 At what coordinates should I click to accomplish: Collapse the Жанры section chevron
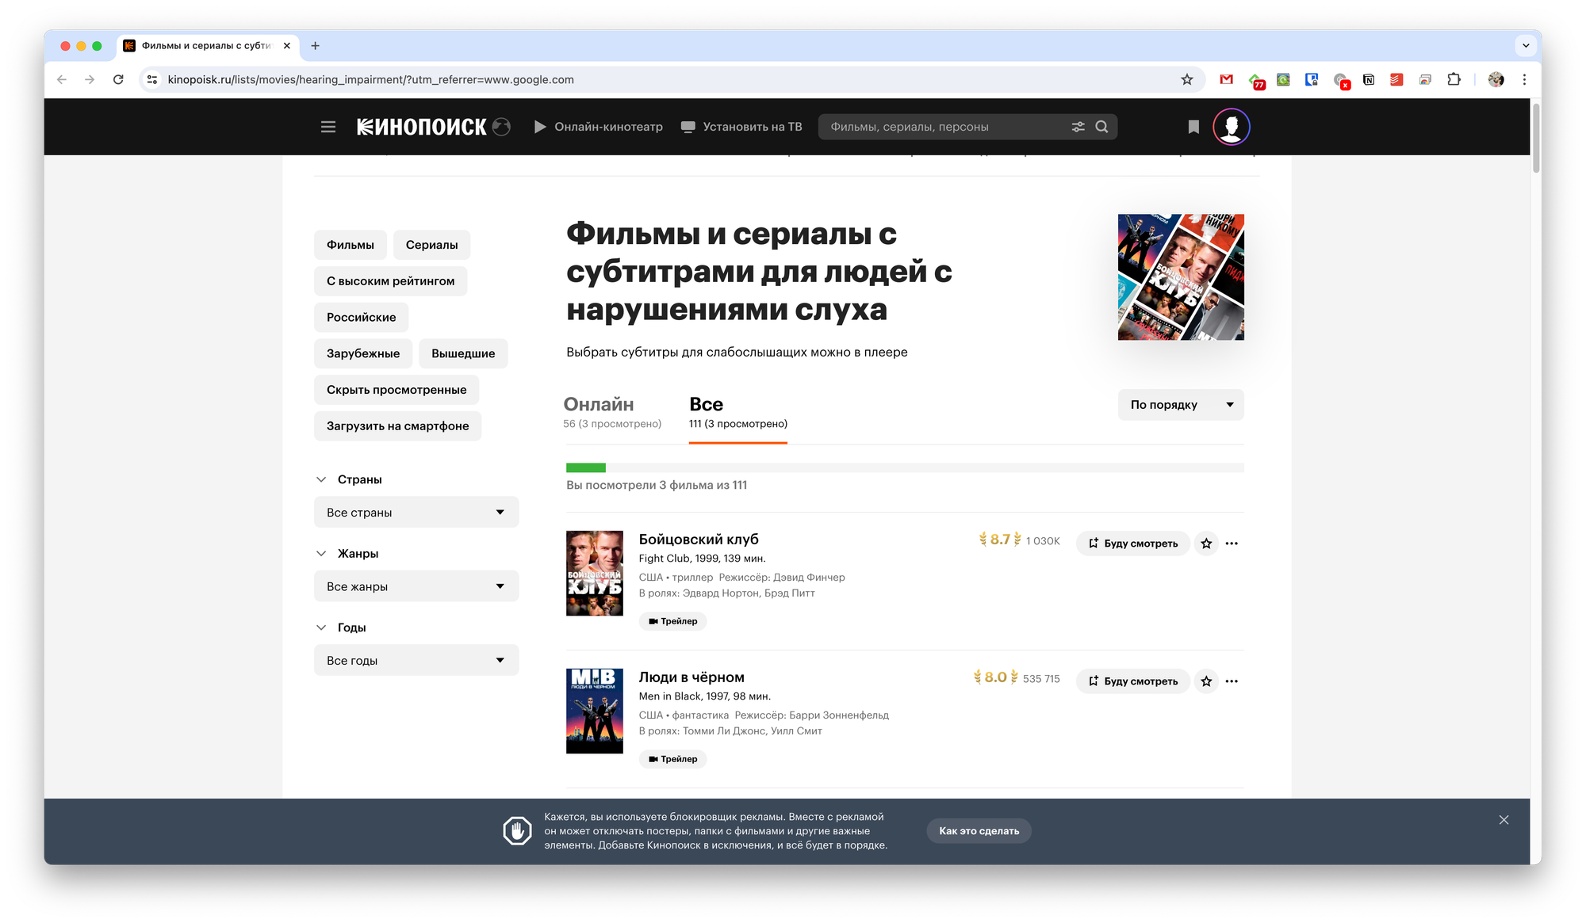[x=321, y=554]
